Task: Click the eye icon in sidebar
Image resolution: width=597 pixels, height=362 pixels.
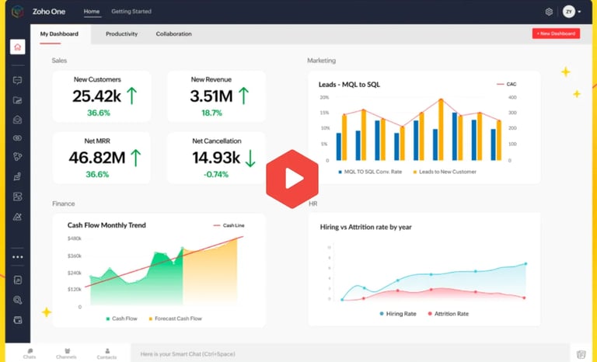Action: coord(18,138)
